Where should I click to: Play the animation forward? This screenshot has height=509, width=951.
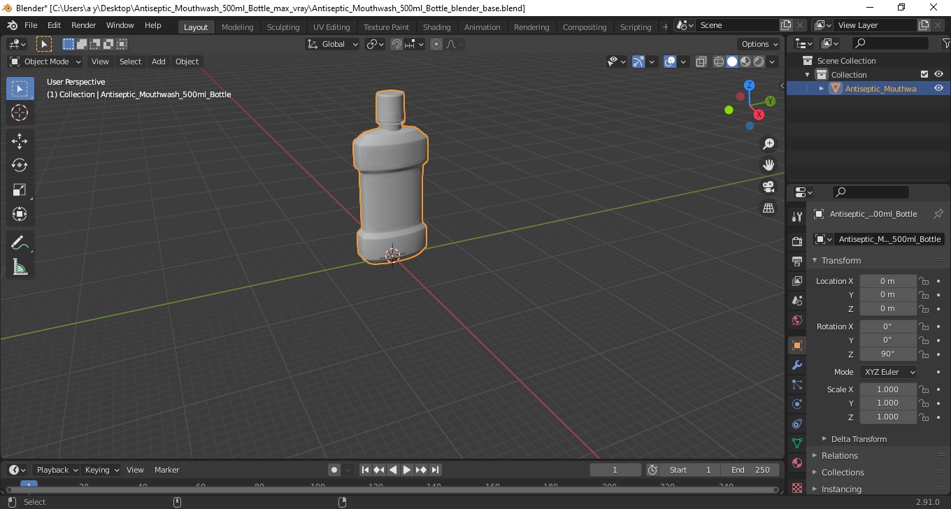pyautogui.click(x=407, y=470)
